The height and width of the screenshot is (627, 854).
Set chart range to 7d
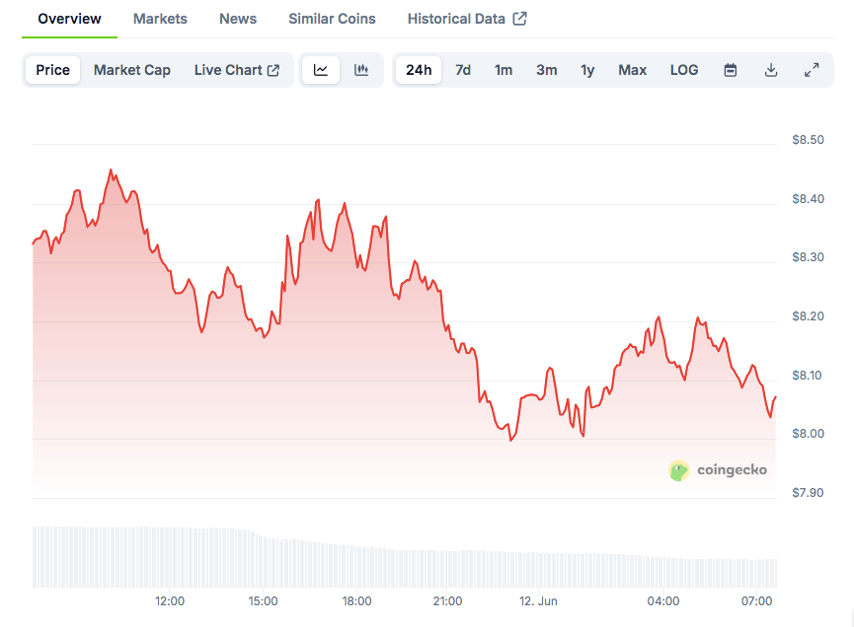point(463,70)
